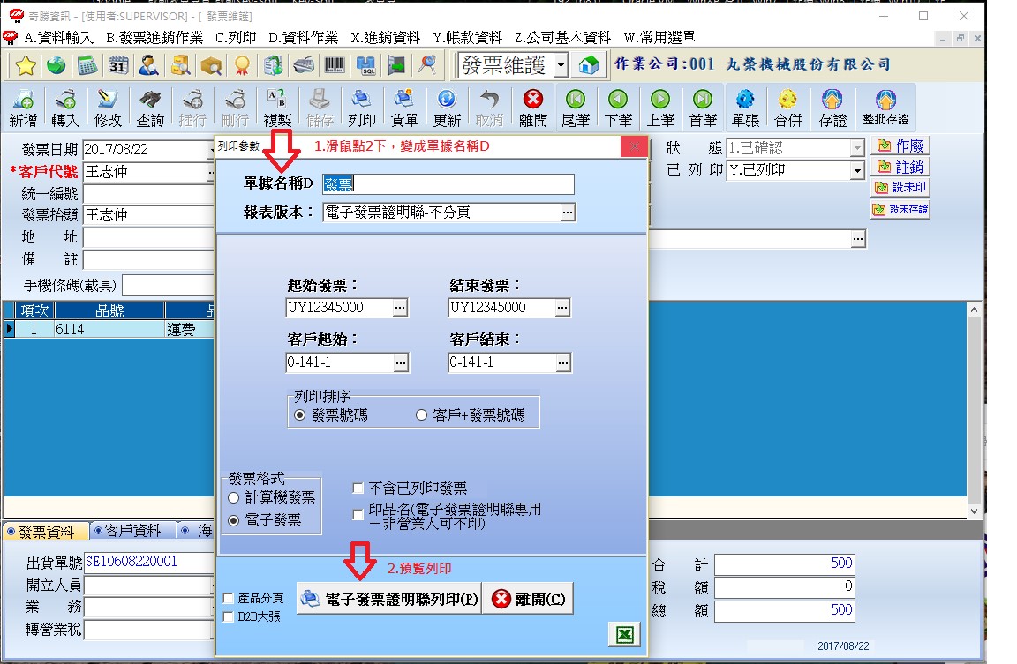Open the 報表版本 browse button
The height and width of the screenshot is (664, 1017).
point(568,213)
